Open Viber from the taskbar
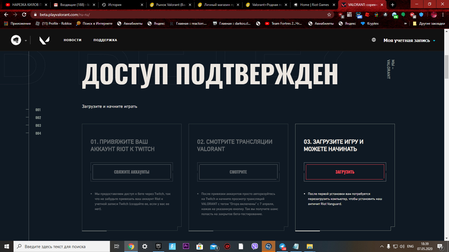The width and height of the screenshot is (449, 252). click(255, 246)
